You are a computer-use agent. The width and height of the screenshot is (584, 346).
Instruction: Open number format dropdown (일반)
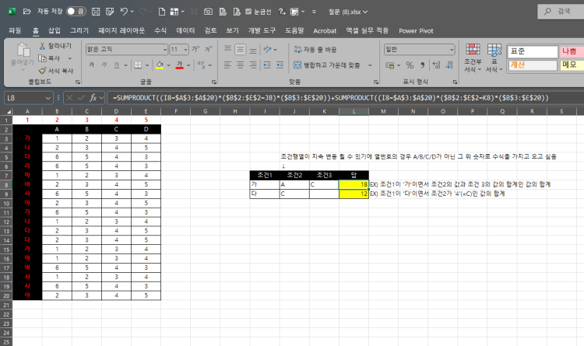click(452, 49)
